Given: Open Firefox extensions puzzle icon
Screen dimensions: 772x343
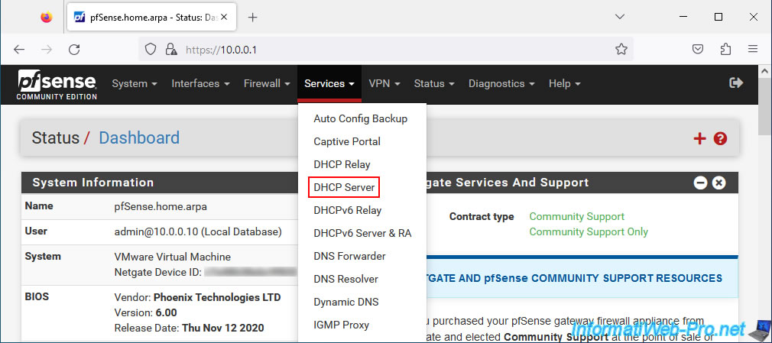Looking at the screenshot, I should [x=725, y=49].
